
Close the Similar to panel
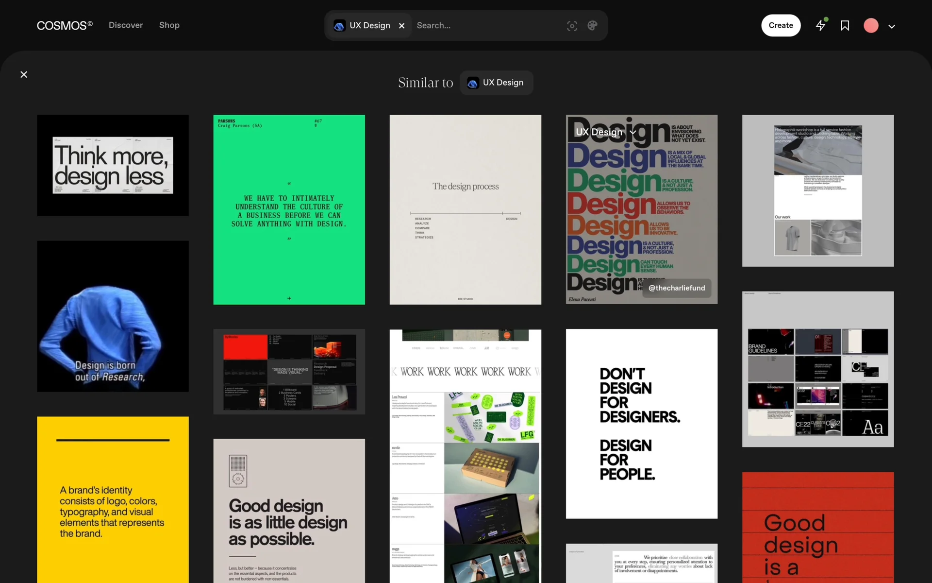(x=24, y=74)
